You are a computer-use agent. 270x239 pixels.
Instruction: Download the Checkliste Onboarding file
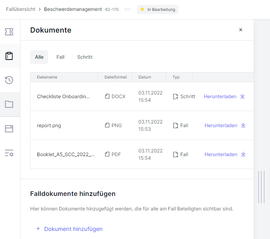point(220,97)
